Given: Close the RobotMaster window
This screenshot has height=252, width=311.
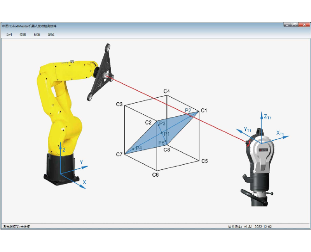Looking at the screenshot, I should pos(304,25).
